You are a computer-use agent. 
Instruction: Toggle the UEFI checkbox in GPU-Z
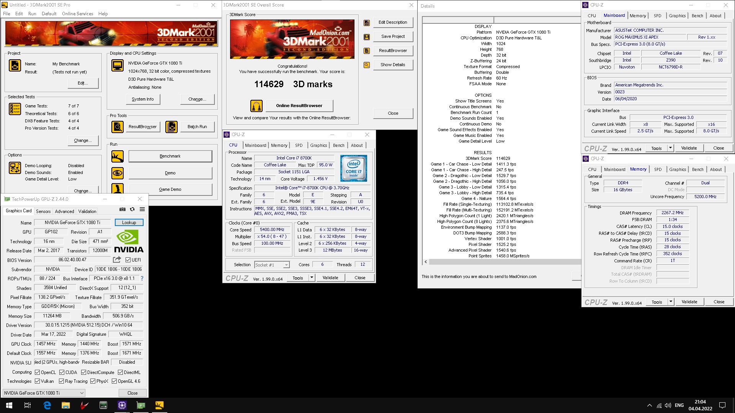pos(128,260)
